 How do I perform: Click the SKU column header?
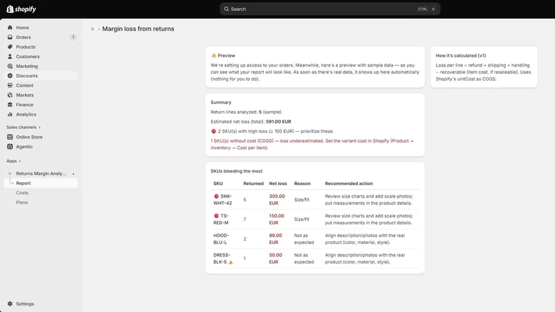(218, 184)
